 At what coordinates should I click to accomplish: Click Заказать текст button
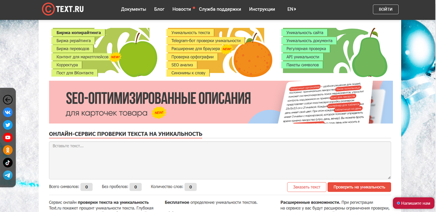tap(307, 187)
